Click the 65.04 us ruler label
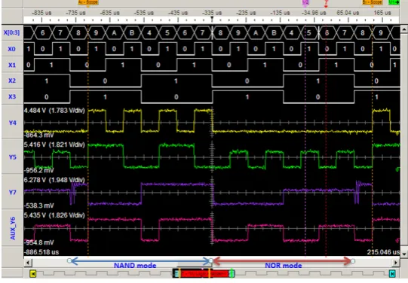 pyautogui.click(x=348, y=13)
